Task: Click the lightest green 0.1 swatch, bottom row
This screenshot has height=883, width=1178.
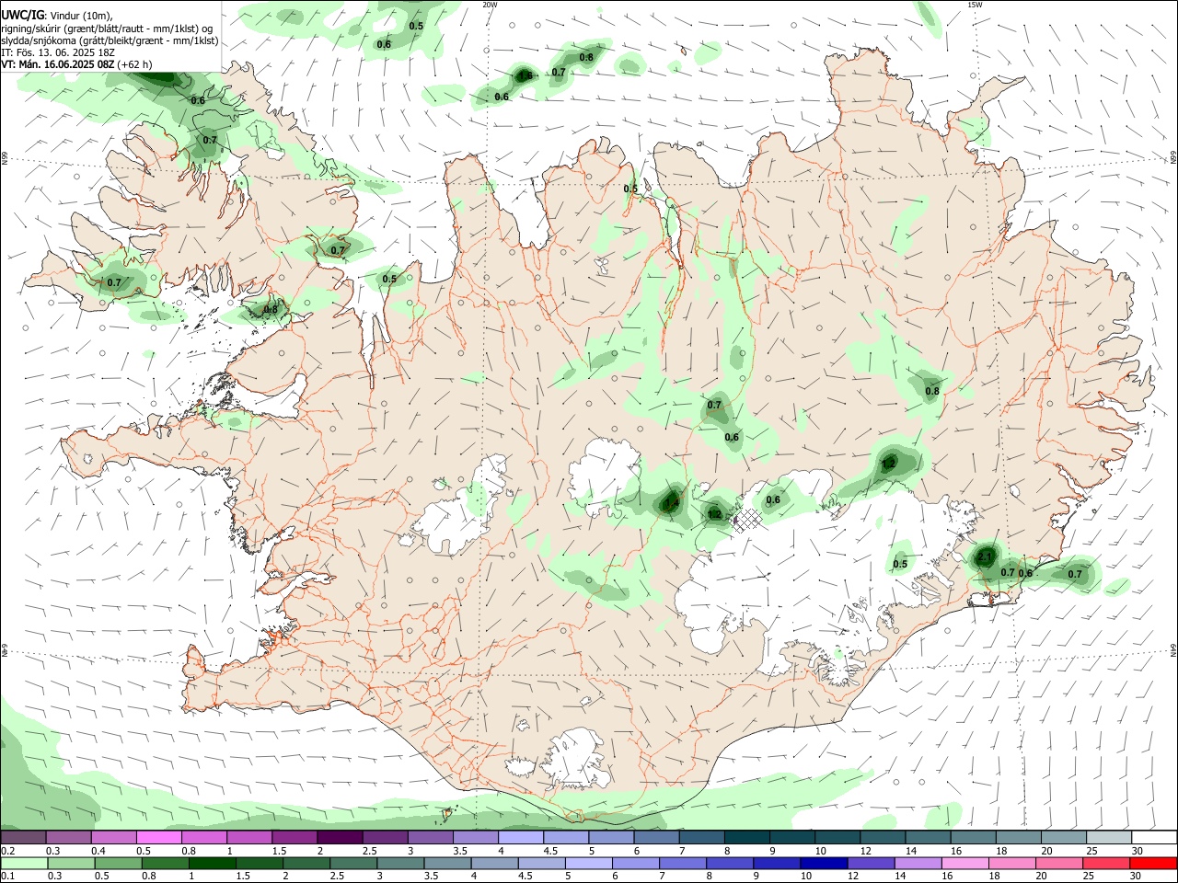Action: (24, 863)
